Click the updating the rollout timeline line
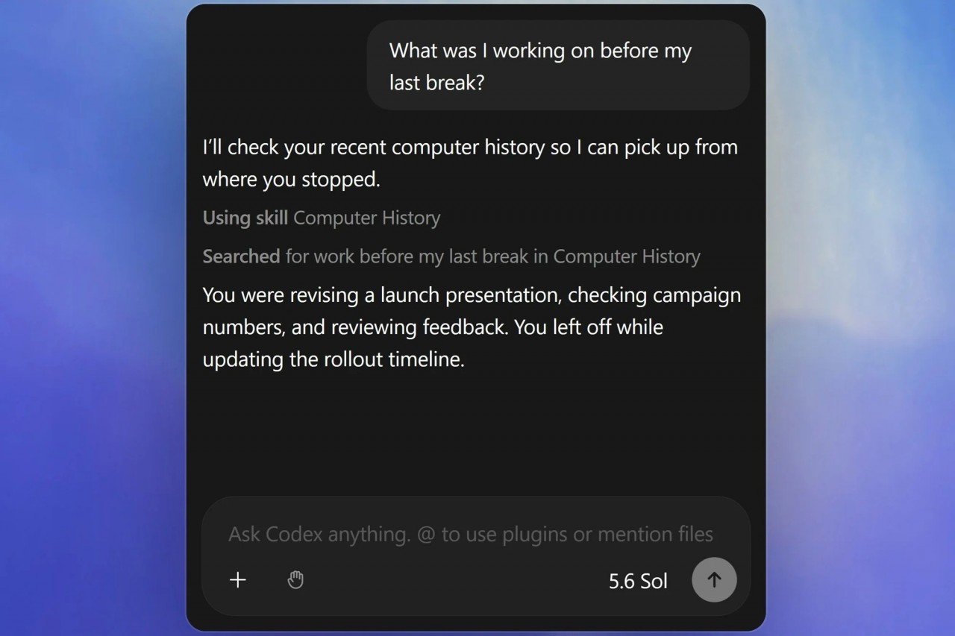This screenshot has height=636, width=955. pos(334,359)
